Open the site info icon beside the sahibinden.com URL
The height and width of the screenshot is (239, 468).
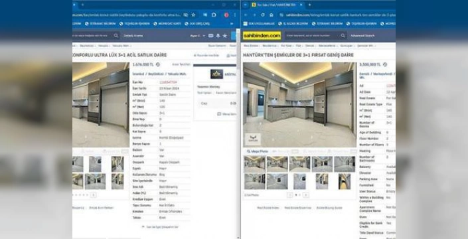click(281, 15)
